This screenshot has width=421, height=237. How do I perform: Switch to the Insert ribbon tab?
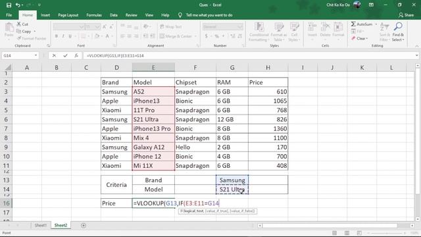45,15
